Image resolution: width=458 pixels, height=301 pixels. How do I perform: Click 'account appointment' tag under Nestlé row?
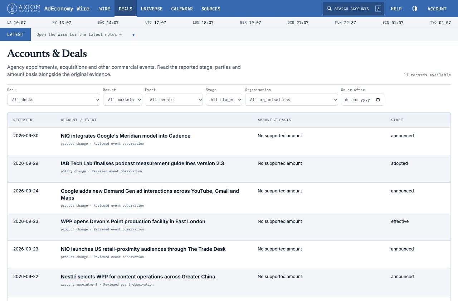79,285
